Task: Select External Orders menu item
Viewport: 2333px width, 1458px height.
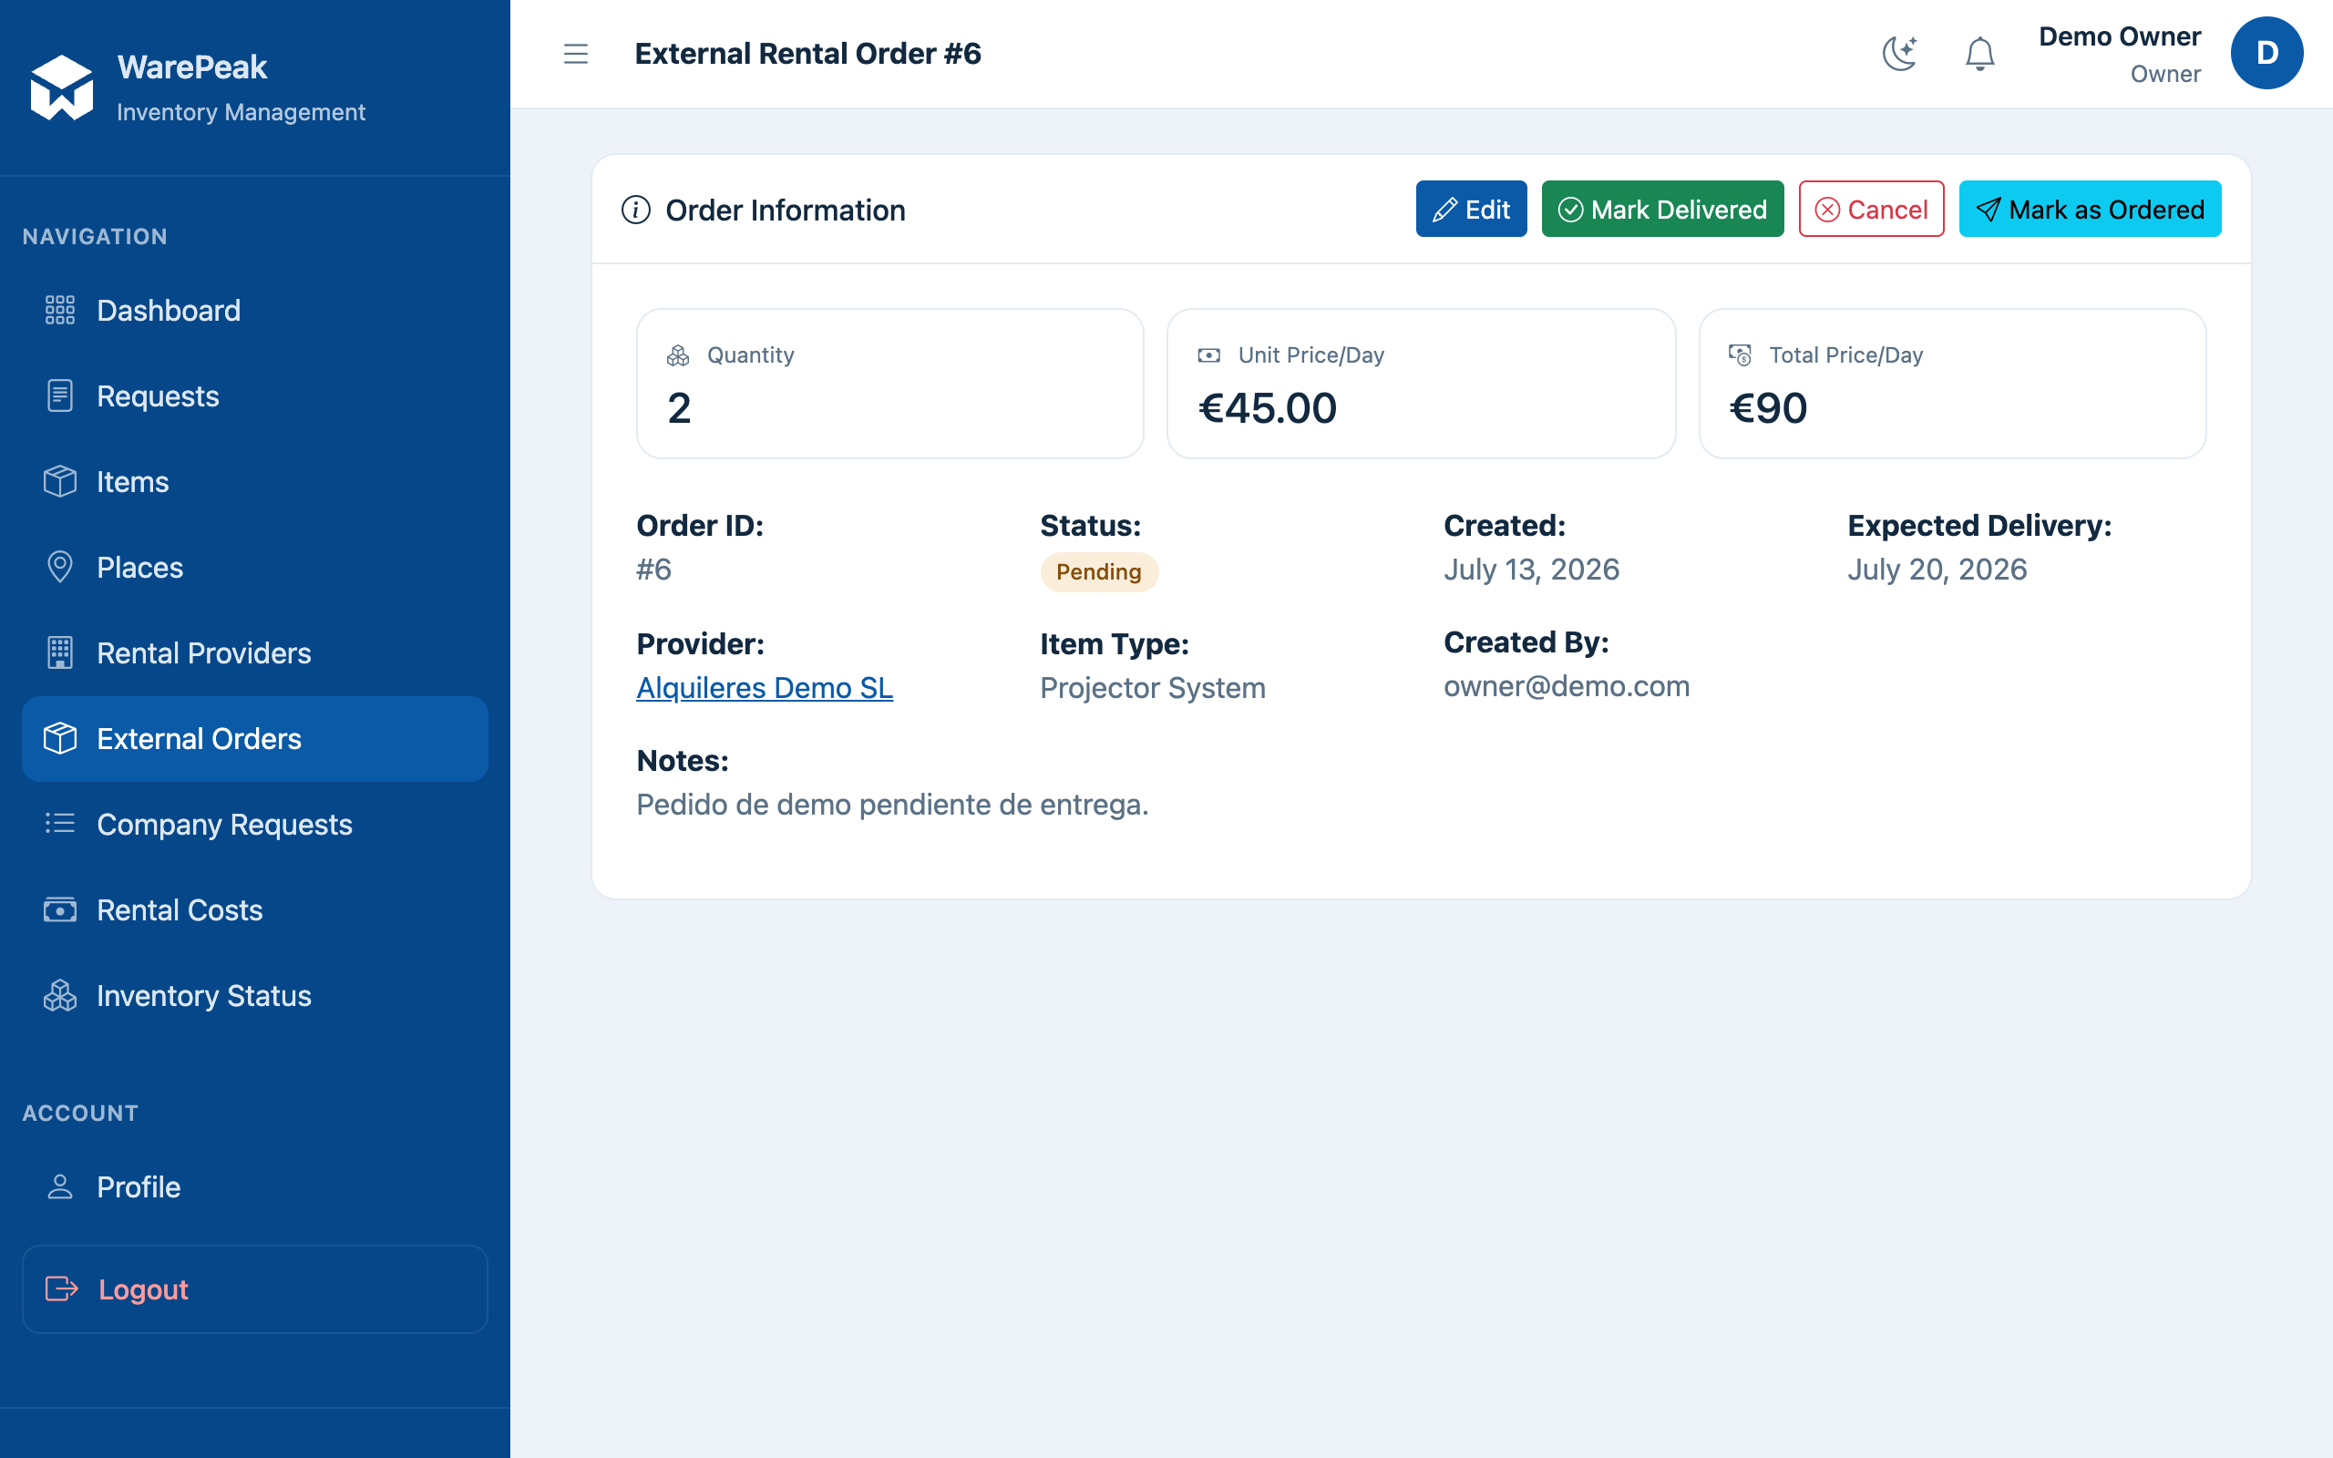Action: pos(255,739)
